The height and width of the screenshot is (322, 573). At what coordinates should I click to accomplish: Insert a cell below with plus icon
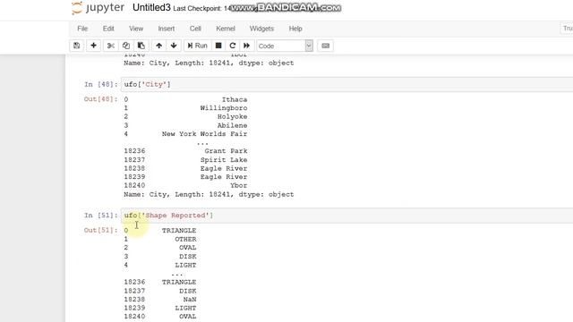(93, 46)
